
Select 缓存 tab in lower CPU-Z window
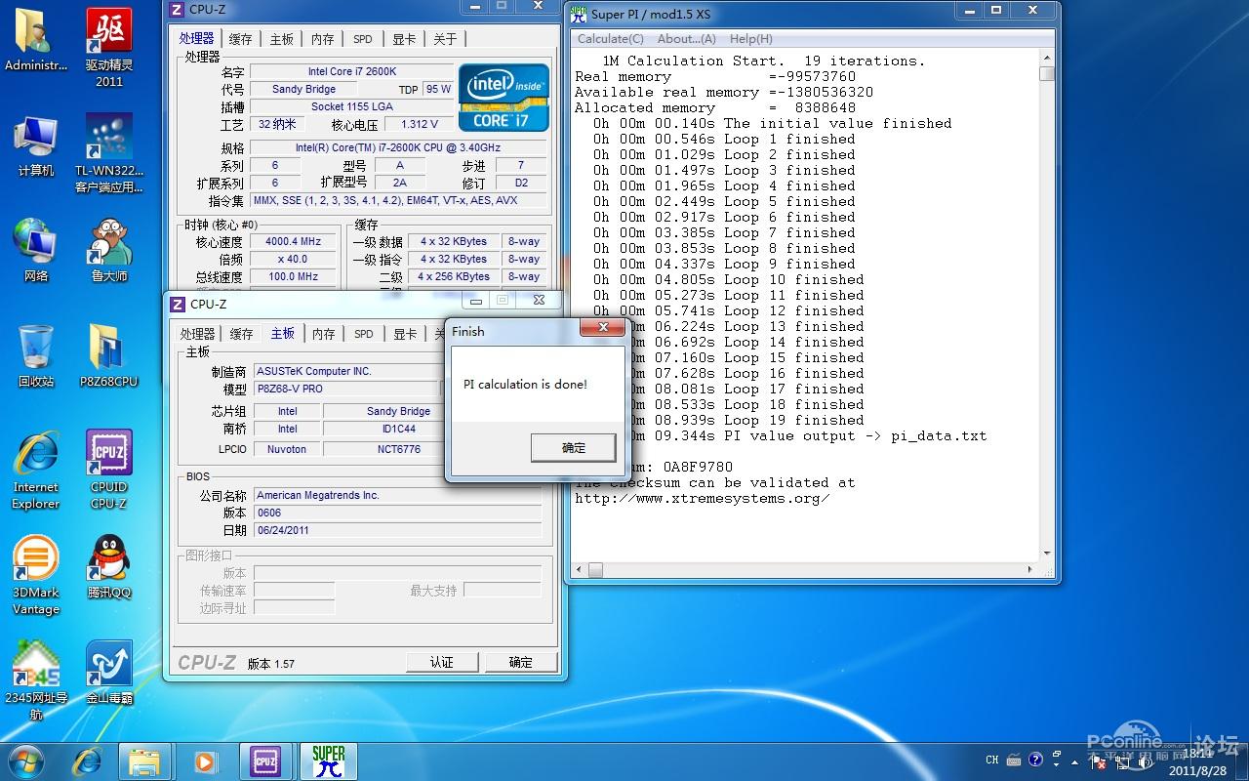241,334
